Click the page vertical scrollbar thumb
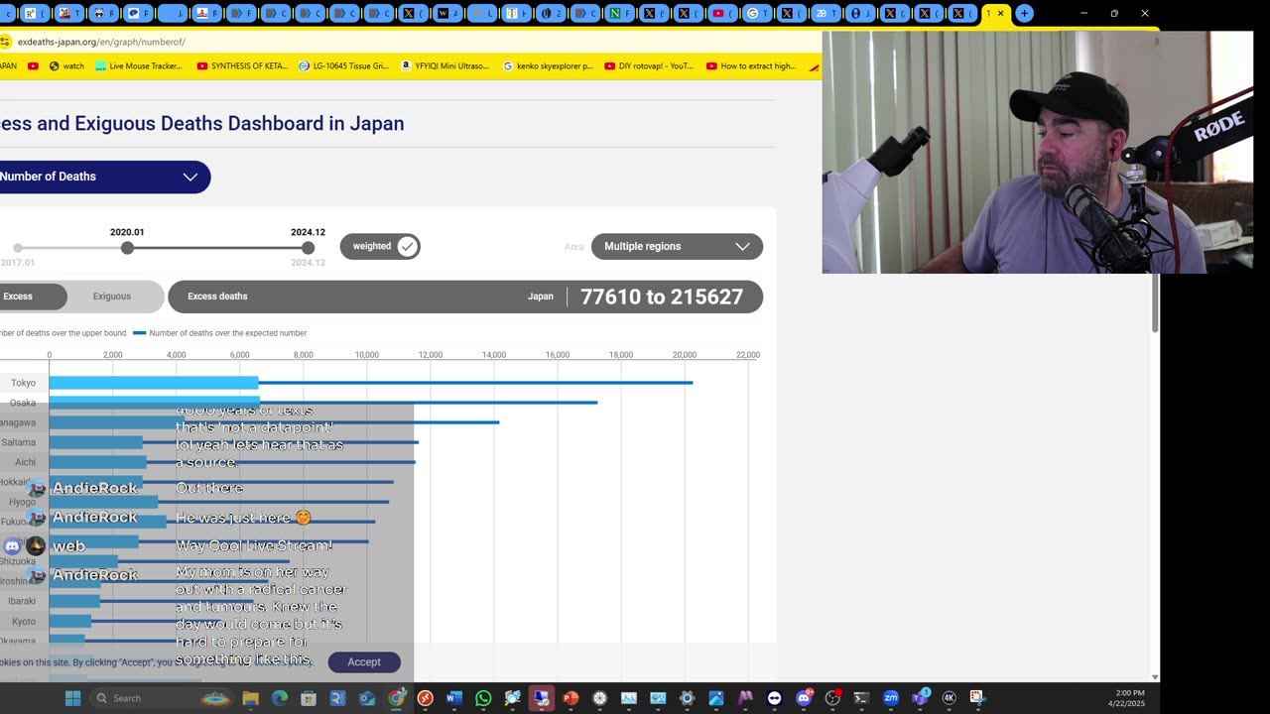This screenshot has width=1270, height=714. [x=1154, y=302]
